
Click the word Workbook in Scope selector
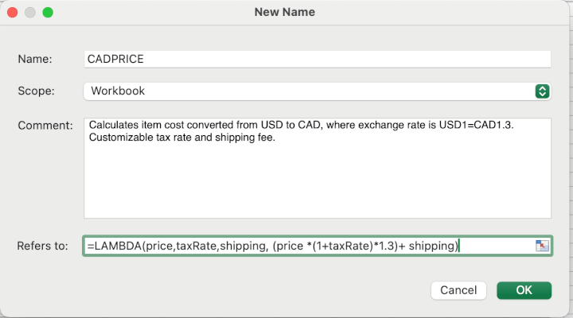pyautogui.click(x=118, y=91)
